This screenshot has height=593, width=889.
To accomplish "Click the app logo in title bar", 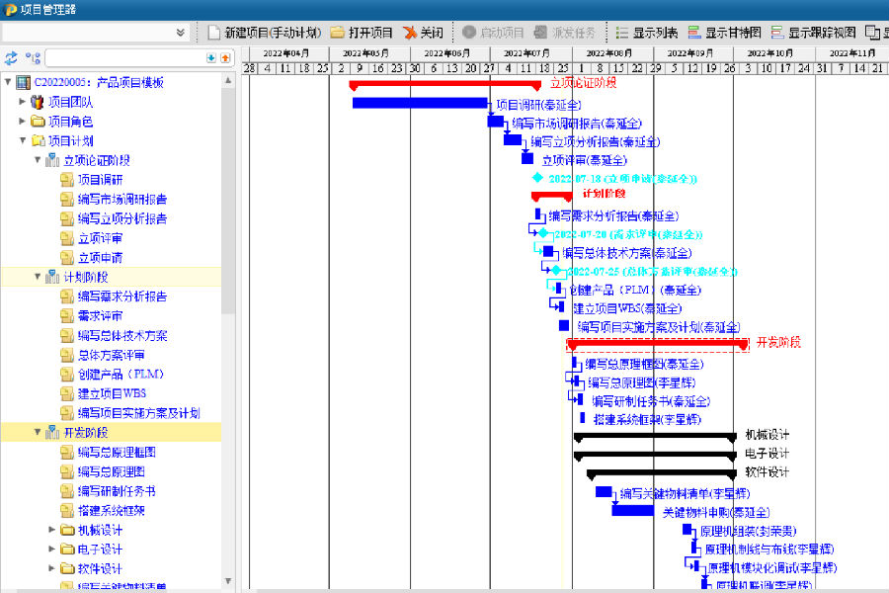I will (10, 10).
